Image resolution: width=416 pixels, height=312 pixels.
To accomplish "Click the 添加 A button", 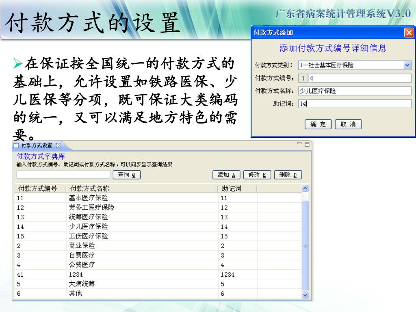I will pos(226,175).
